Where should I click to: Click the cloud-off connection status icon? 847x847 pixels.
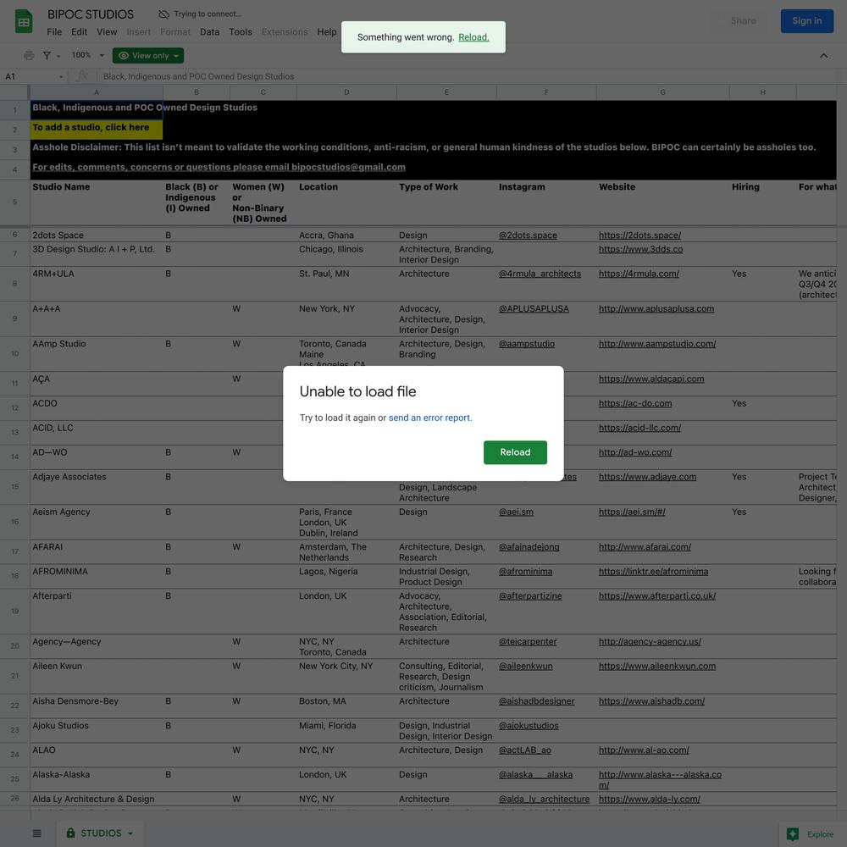[163, 14]
